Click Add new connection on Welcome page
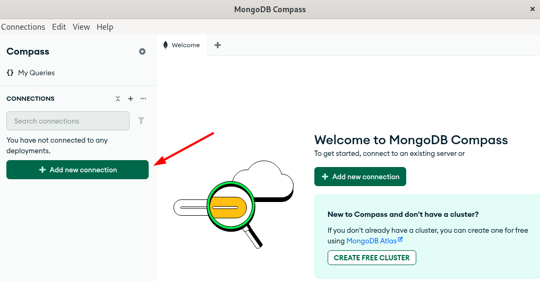Screen dimensions: 540x281 pyautogui.click(x=360, y=177)
